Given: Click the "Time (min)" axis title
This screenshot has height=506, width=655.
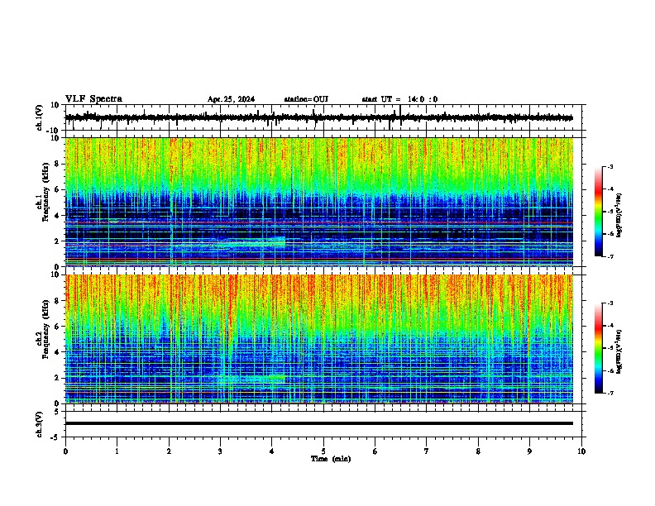Looking at the screenshot, I should click(331, 459).
